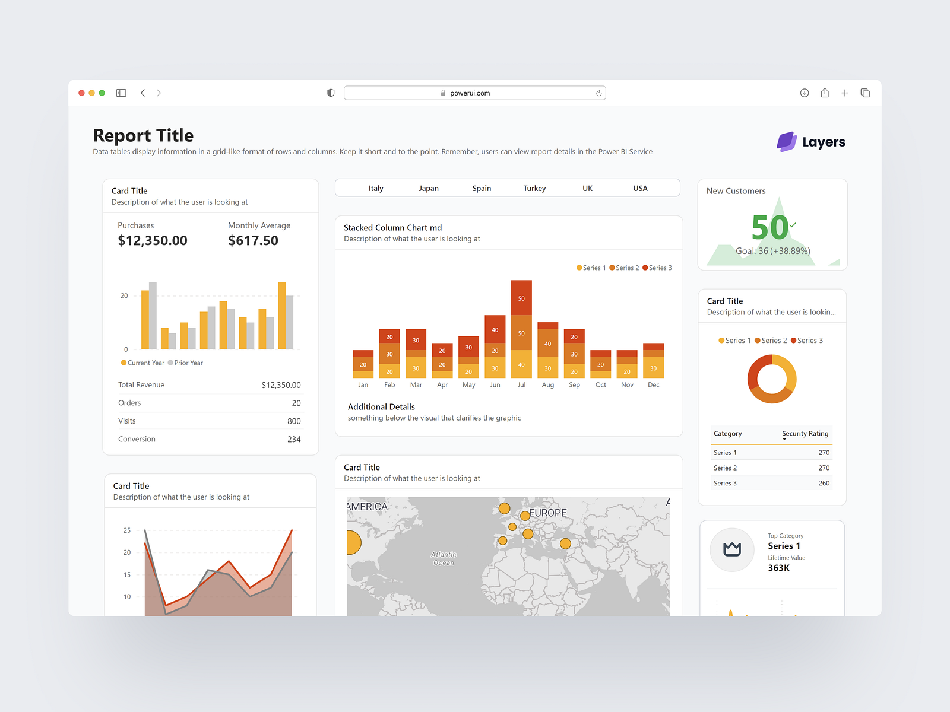Viewport: 950px width, 712px height.
Task: Toggle Series 3 in the stacked column legend
Action: (x=657, y=268)
